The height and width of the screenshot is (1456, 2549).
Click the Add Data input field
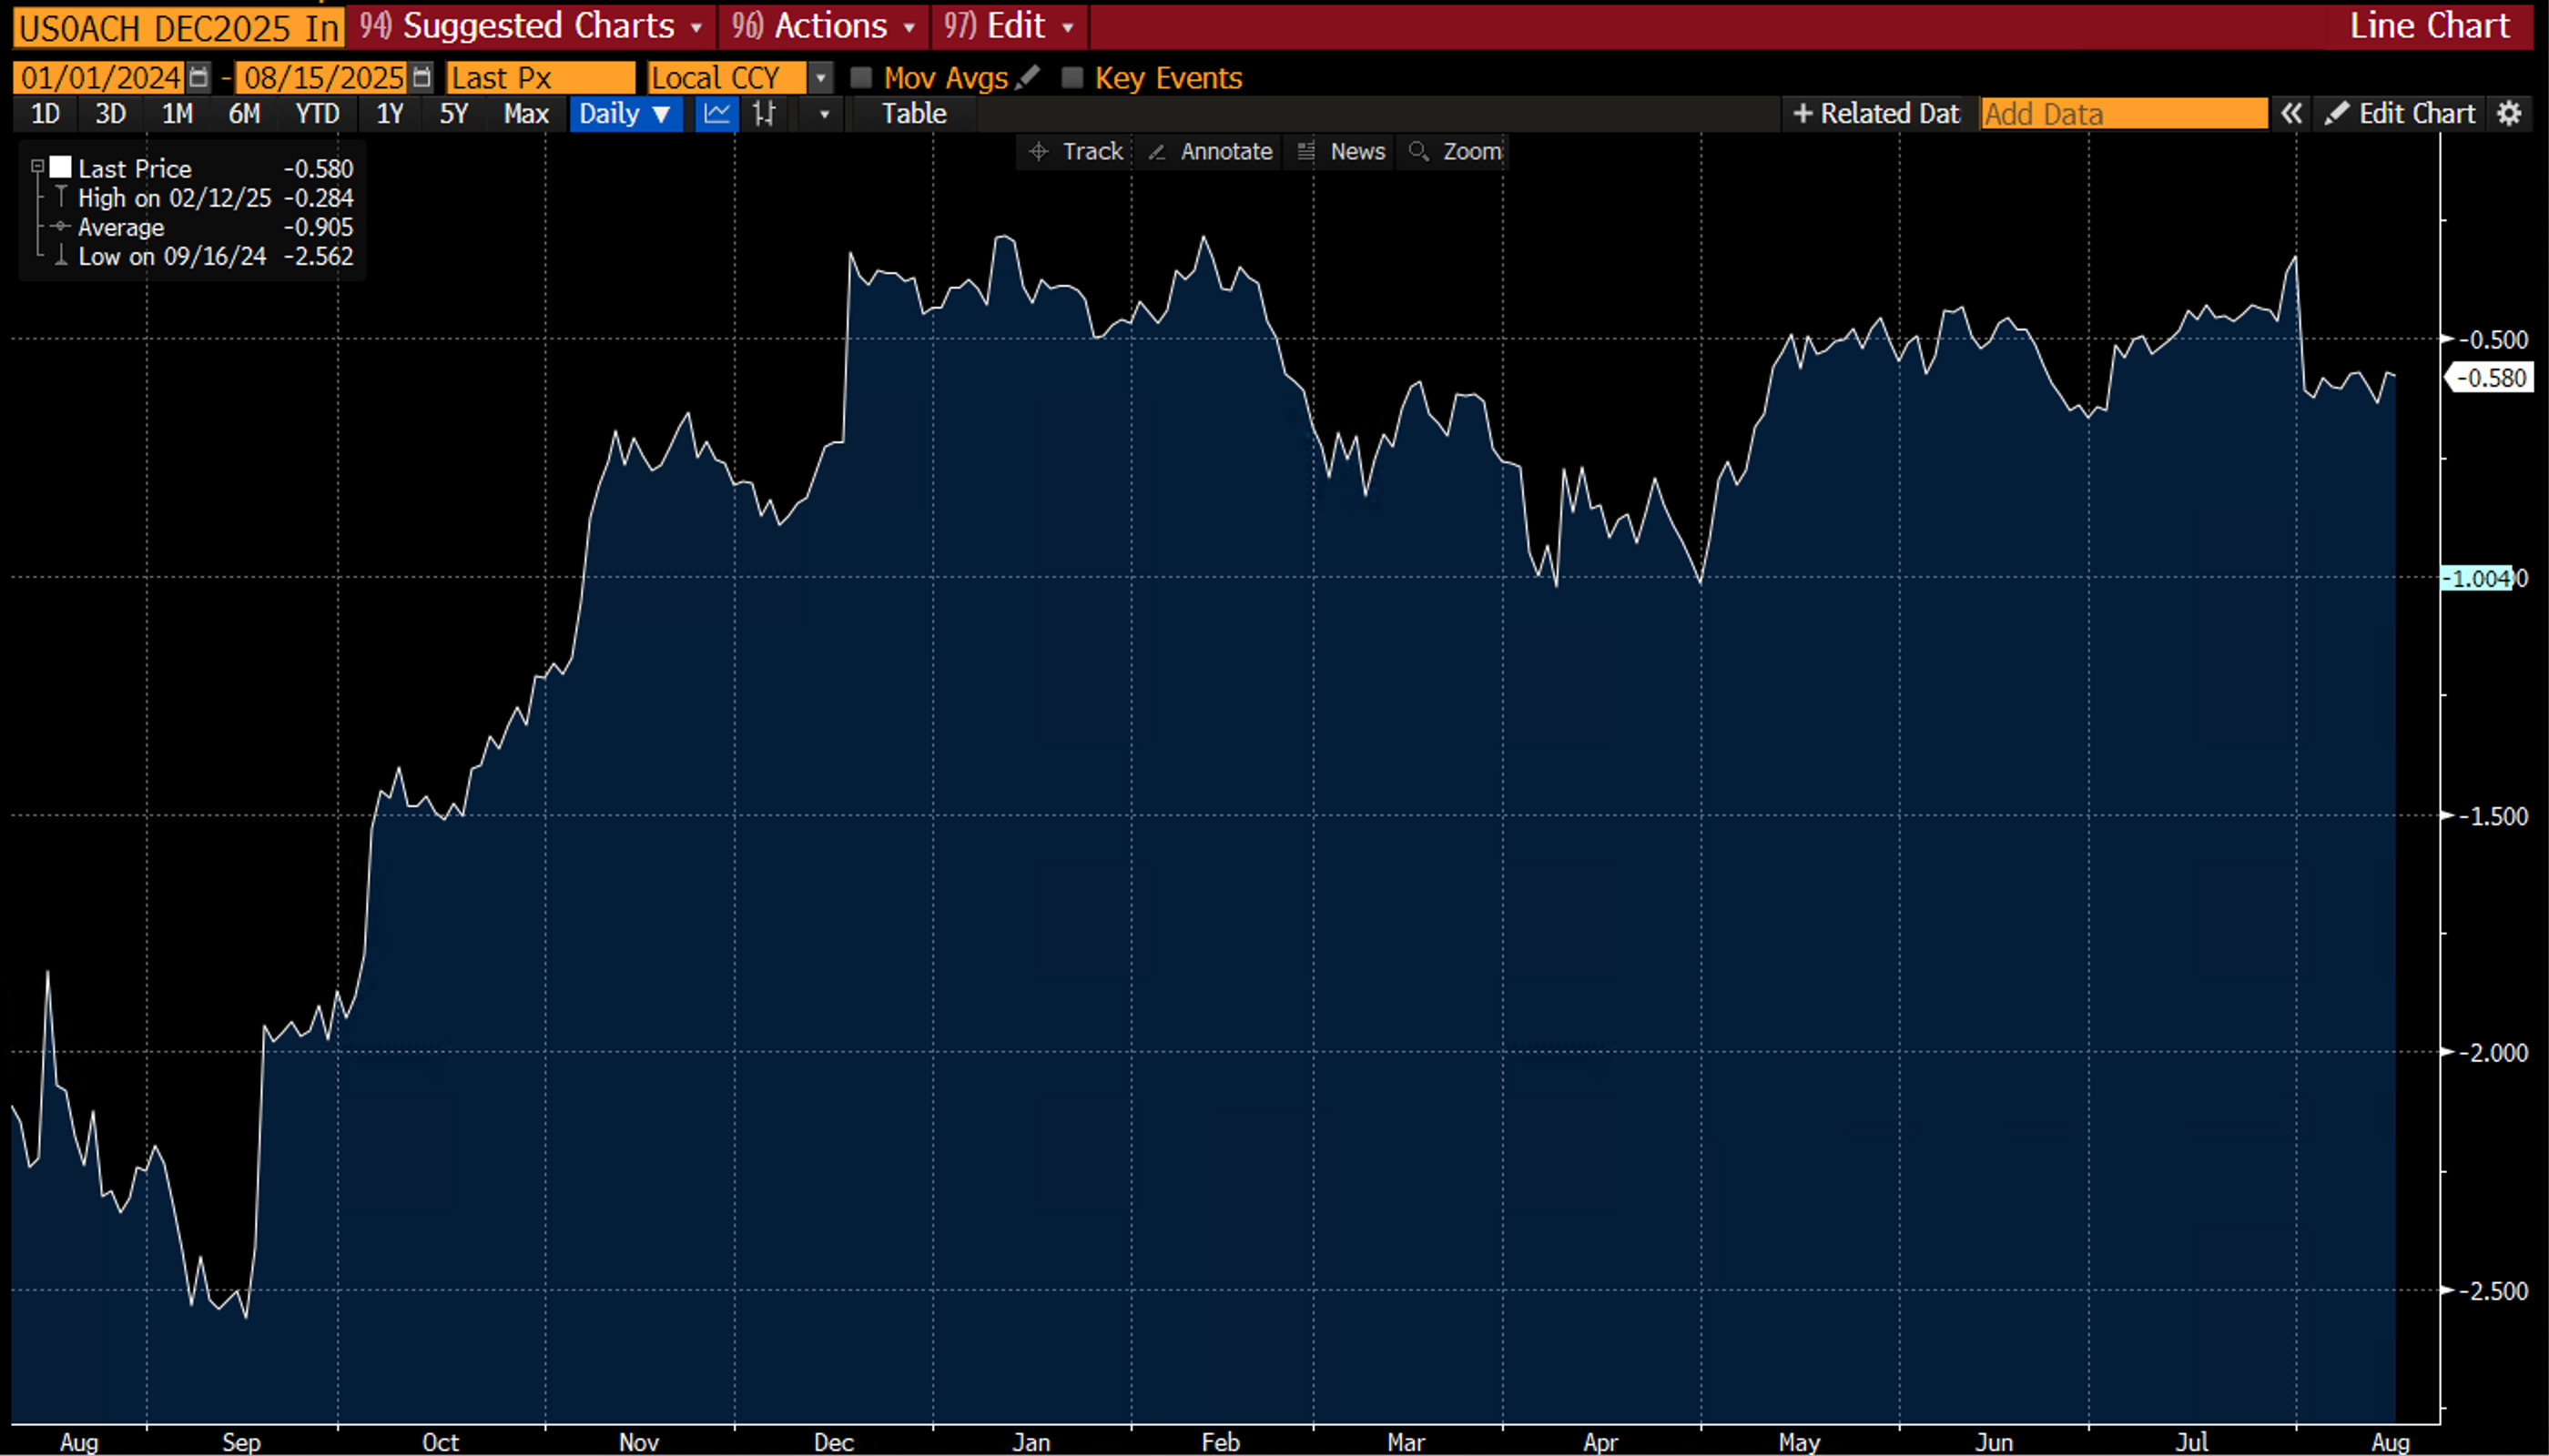(x=2123, y=114)
